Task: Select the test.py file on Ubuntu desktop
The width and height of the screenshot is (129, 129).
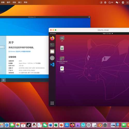Action: (x=62, y=69)
